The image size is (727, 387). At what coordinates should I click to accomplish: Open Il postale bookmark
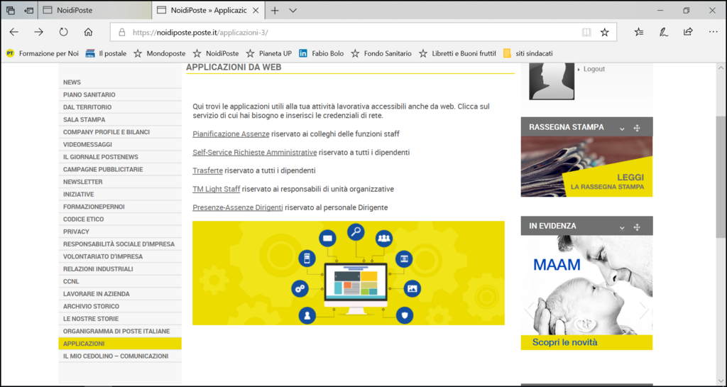point(106,53)
